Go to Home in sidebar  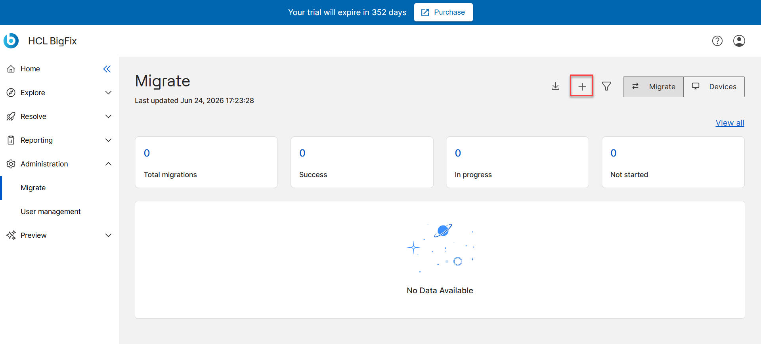tap(59, 69)
